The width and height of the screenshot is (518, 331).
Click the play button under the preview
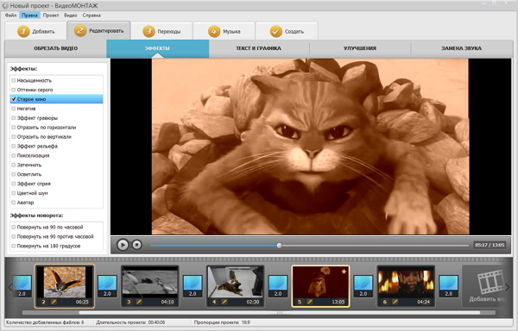coord(123,245)
